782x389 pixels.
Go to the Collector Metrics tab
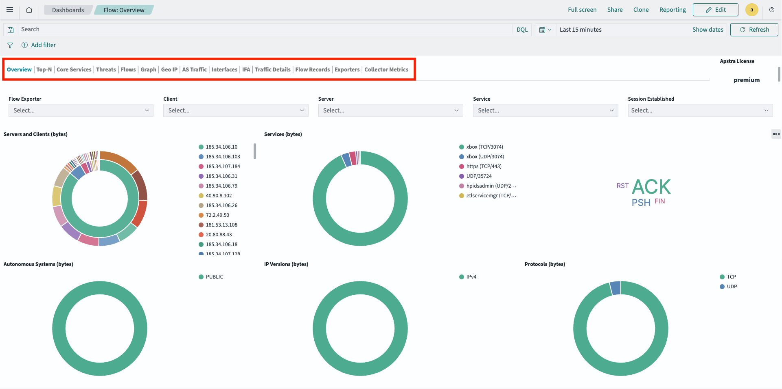[x=386, y=69]
